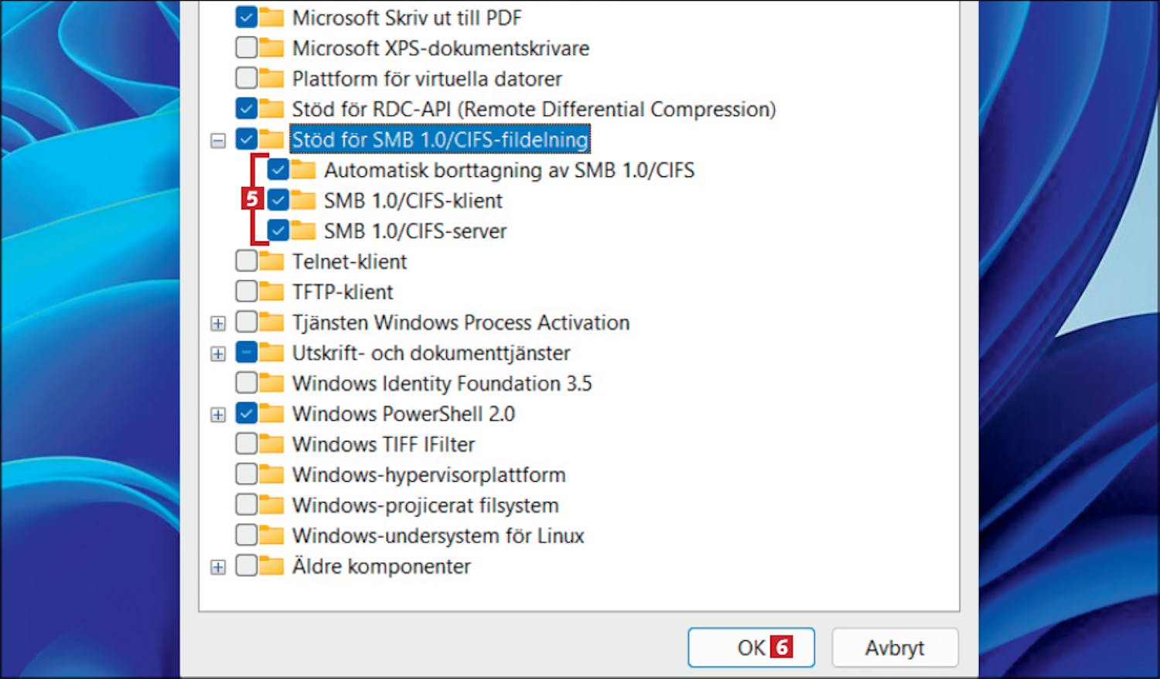Expand Tjänsten Windows Process Activation
Viewport: 1160px width, 679px height.
click(x=218, y=323)
